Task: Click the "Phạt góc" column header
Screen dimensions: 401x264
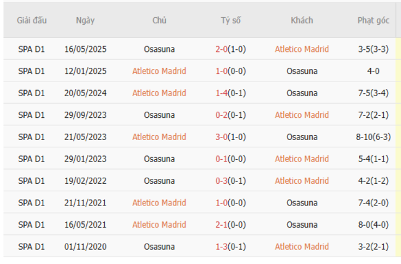Action: click(x=373, y=20)
